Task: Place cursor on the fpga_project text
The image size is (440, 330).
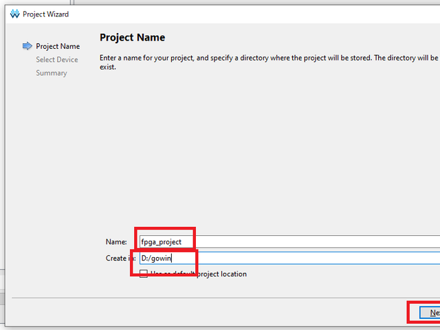Action: click(x=161, y=242)
